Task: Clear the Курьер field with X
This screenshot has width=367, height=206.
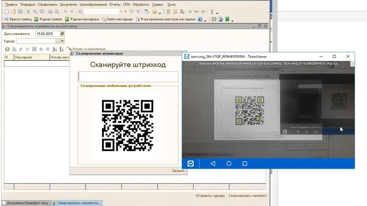Action: pos(63,41)
